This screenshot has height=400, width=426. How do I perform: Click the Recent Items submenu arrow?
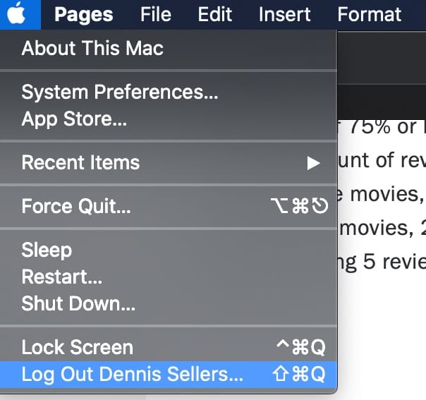pyautogui.click(x=313, y=164)
